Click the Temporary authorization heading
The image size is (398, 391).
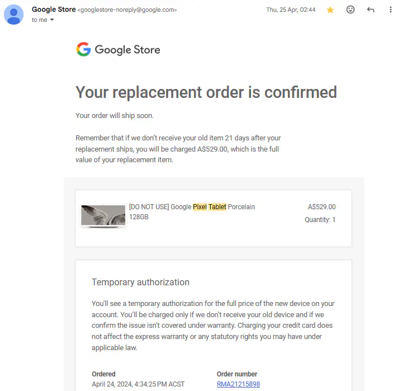(x=140, y=282)
